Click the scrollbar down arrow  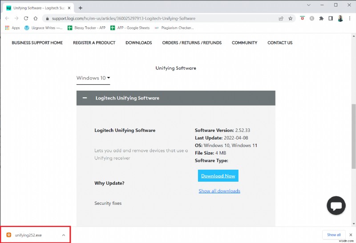pos(354,224)
